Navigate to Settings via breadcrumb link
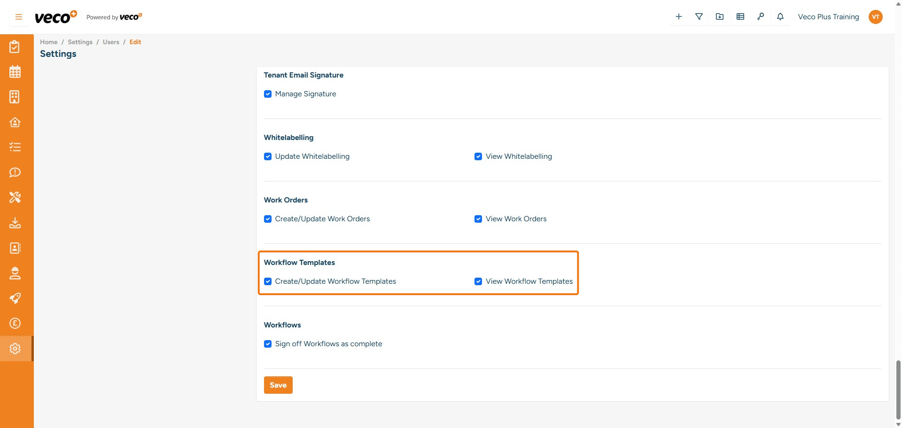This screenshot has width=902, height=428. pyautogui.click(x=80, y=42)
